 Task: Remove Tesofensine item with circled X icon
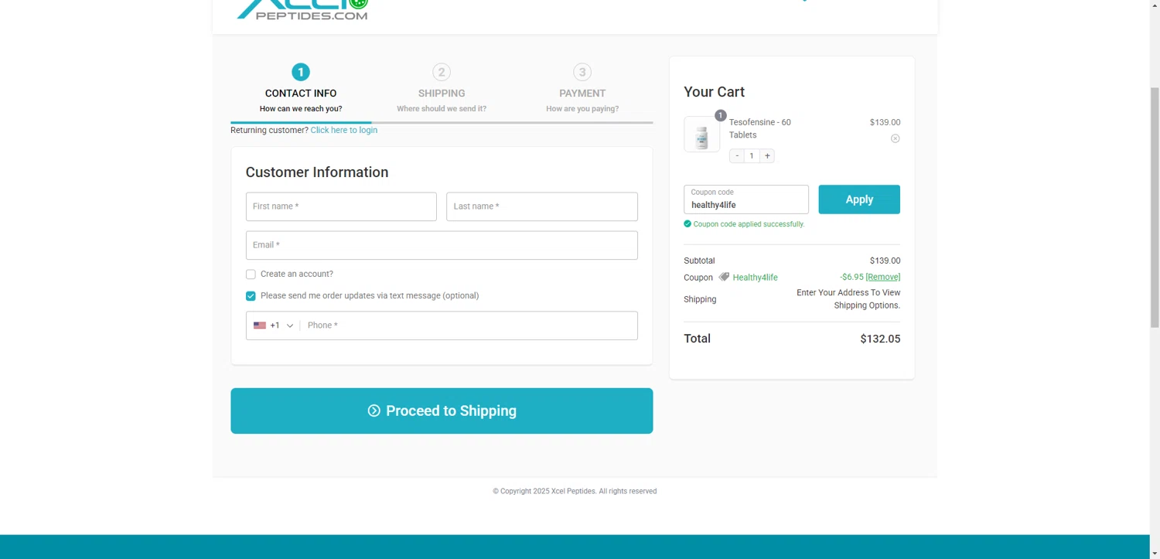pyautogui.click(x=895, y=138)
